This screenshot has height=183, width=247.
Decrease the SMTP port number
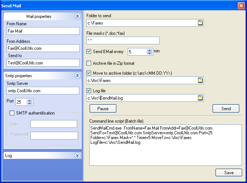(x=30, y=104)
